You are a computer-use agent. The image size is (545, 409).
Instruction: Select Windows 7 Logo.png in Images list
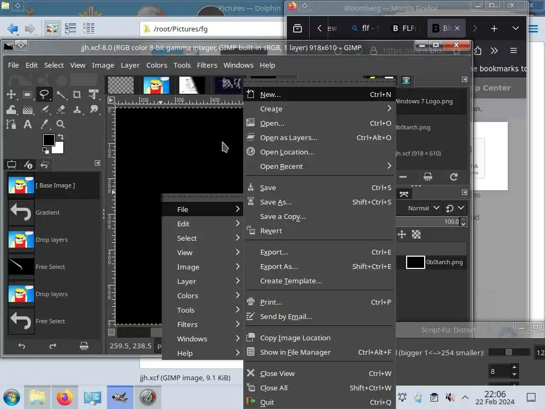tap(431, 101)
